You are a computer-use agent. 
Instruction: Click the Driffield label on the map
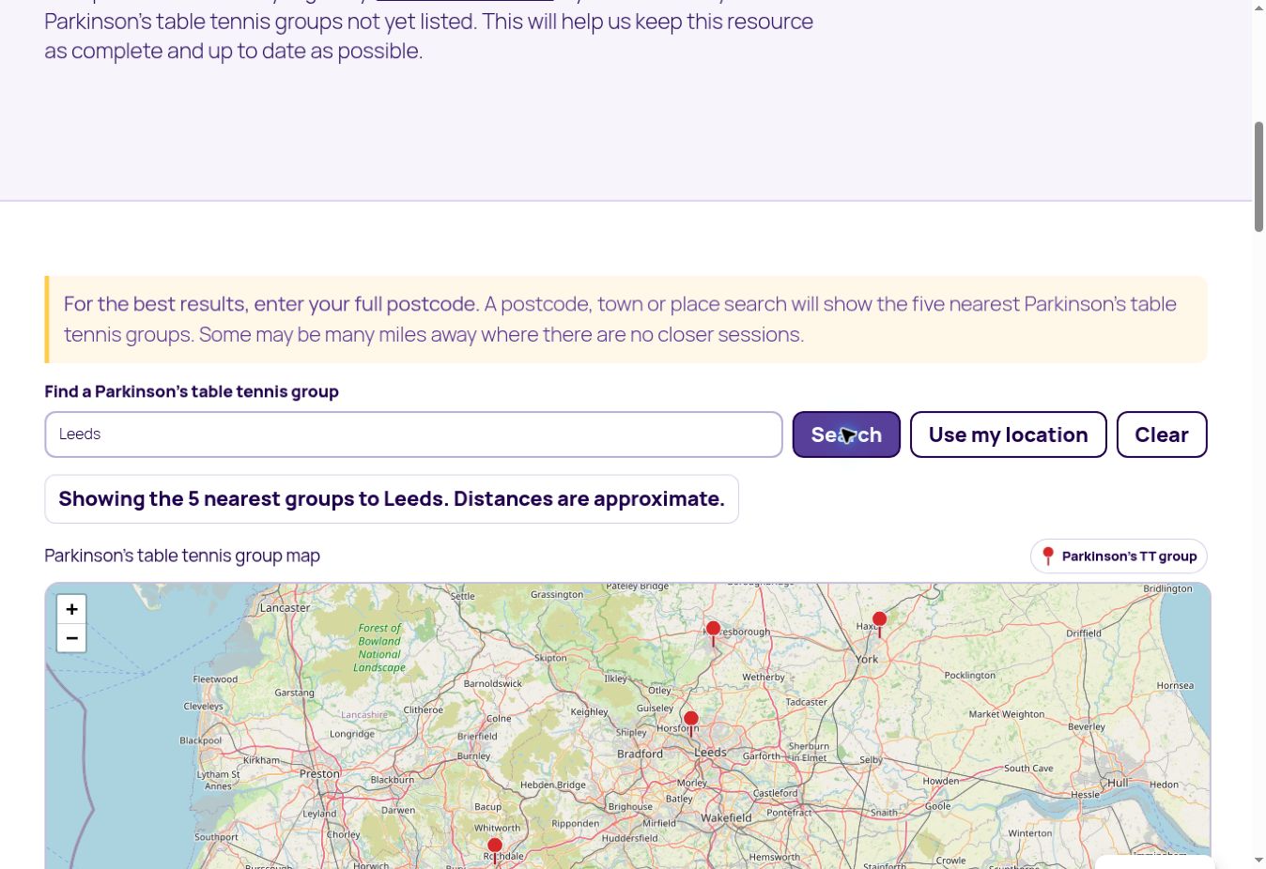click(1084, 633)
